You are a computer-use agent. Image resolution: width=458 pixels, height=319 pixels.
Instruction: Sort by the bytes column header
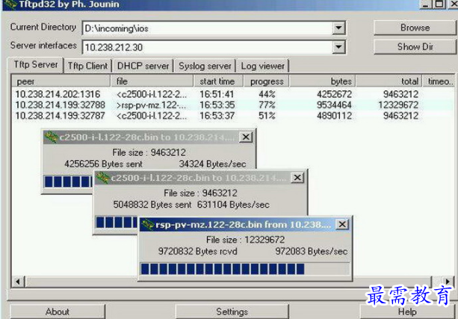tap(322, 81)
